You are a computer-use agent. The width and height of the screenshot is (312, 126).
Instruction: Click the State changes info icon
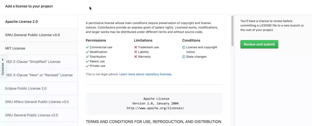tap(184, 57)
